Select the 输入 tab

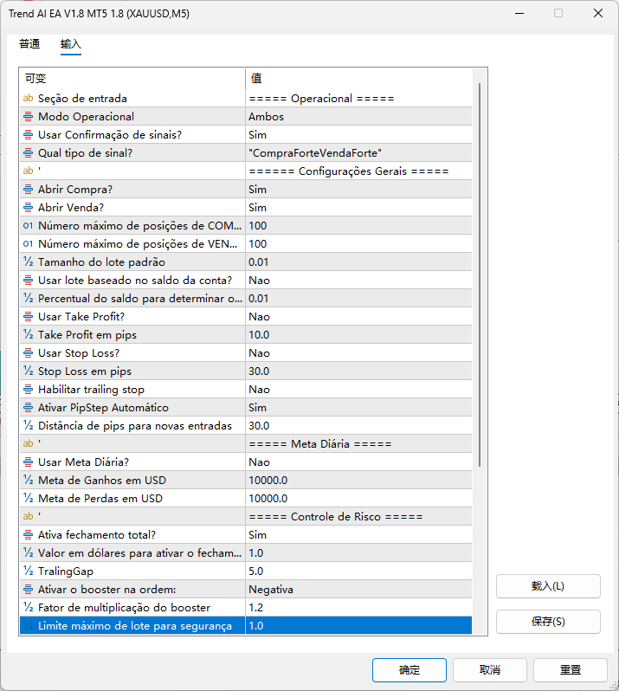point(70,44)
